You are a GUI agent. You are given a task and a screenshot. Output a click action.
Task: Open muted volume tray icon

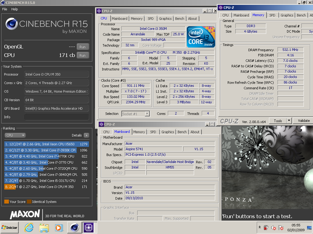click(273, 227)
